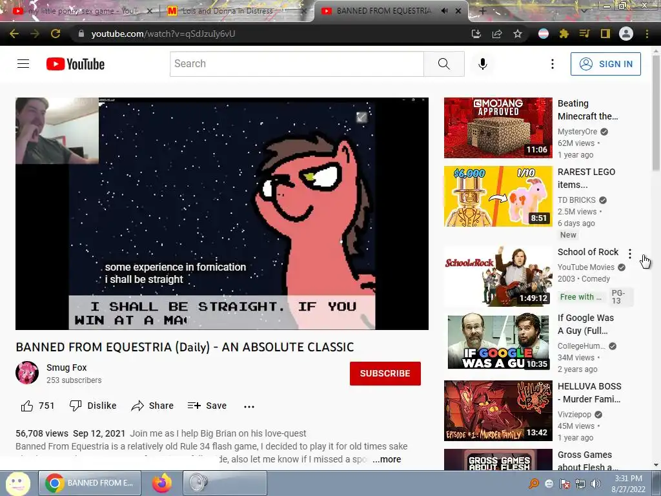Click the share page icon in address bar

click(x=497, y=34)
